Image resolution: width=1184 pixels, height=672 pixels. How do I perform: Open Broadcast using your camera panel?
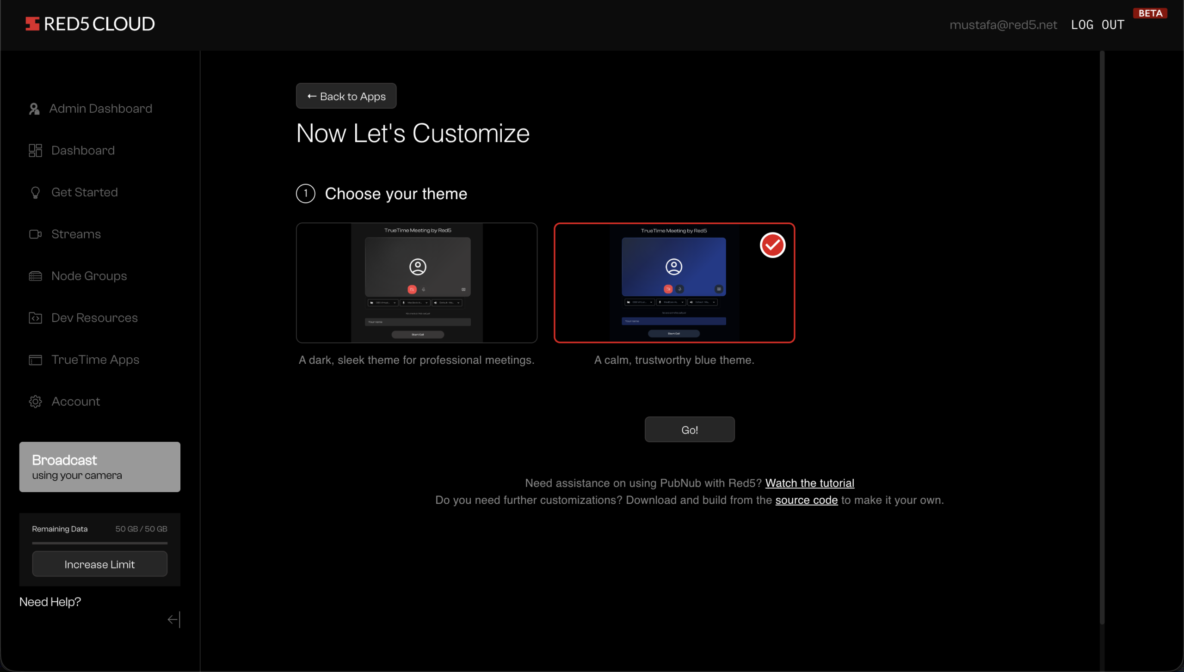click(x=99, y=467)
